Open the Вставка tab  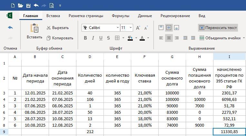(53, 16)
